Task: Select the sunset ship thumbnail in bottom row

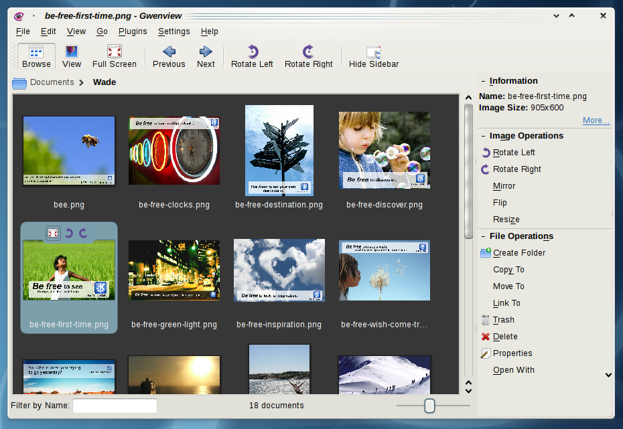Action: click(174, 375)
